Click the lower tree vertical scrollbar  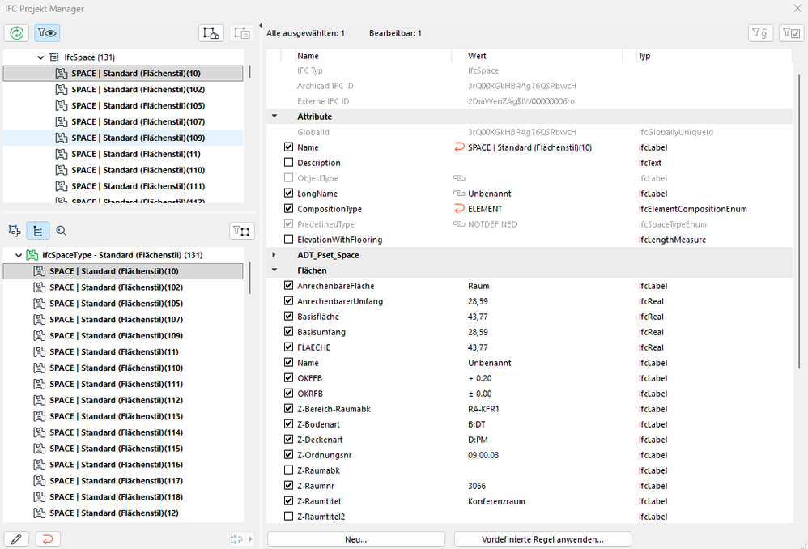[x=250, y=279]
